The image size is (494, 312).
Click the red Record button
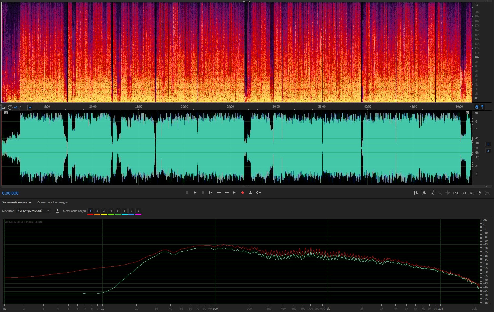pos(242,193)
